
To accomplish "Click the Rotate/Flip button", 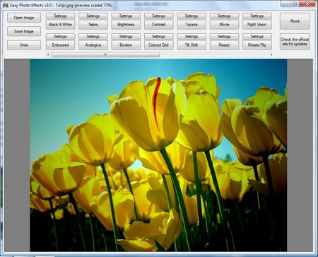I will point(257,45).
